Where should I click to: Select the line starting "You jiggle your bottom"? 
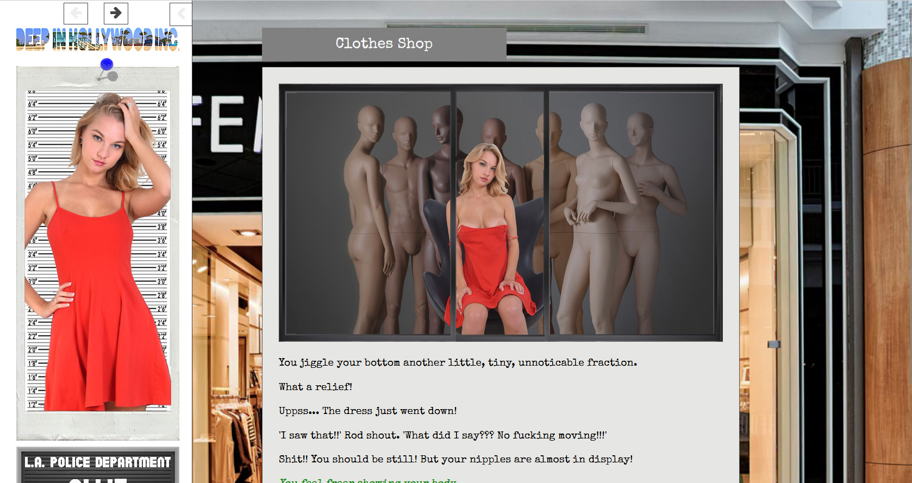coord(458,362)
